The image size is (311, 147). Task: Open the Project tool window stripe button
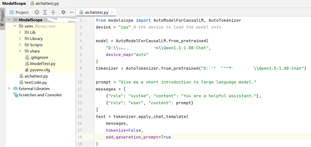point(3,16)
